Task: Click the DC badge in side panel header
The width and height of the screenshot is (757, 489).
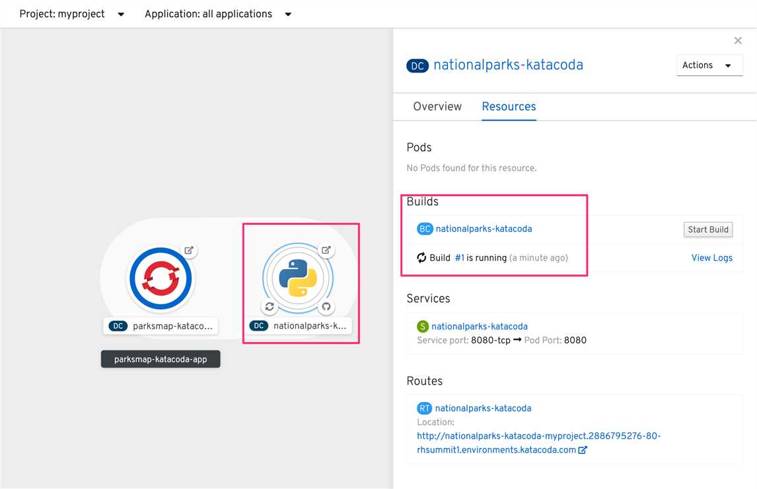Action: [417, 65]
